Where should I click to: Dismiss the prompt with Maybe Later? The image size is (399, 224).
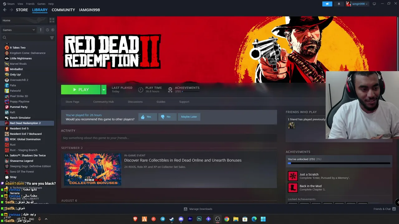click(x=189, y=117)
